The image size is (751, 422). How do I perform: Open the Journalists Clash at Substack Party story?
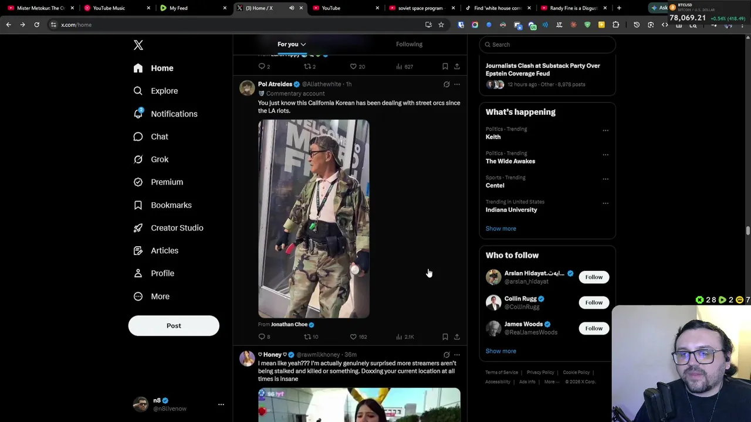543,70
